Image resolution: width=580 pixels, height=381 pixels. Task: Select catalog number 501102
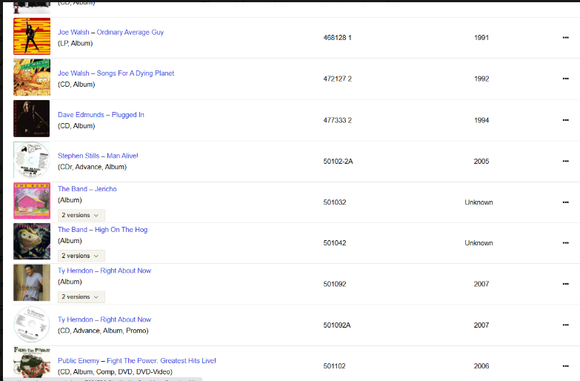point(334,366)
